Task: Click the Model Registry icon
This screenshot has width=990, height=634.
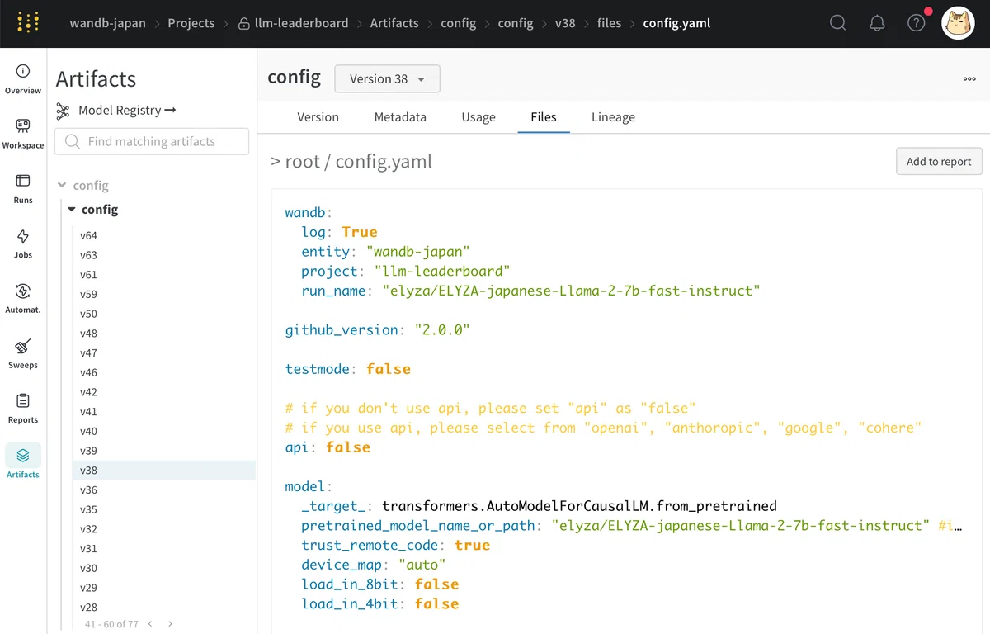Action: coord(63,111)
